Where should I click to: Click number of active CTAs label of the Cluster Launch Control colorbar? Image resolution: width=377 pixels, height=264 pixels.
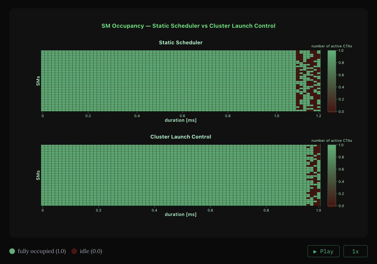tap(332, 141)
